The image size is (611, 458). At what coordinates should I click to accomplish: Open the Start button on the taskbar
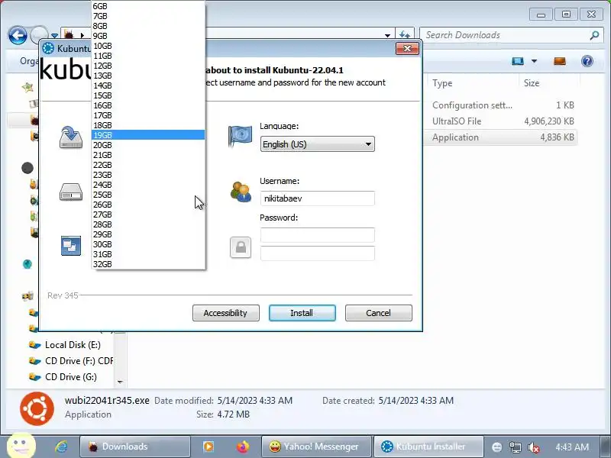pyautogui.click(x=21, y=447)
